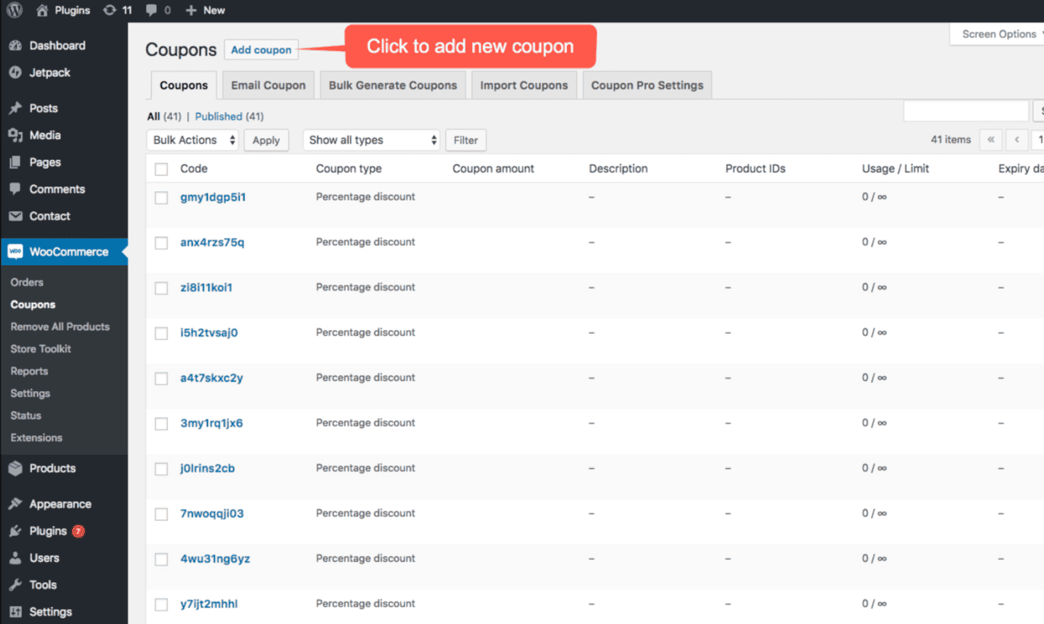Check the checkbox next to coupon zi8i11koi1
The width and height of the screenshot is (1044, 624).
pyautogui.click(x=161, y=287)
